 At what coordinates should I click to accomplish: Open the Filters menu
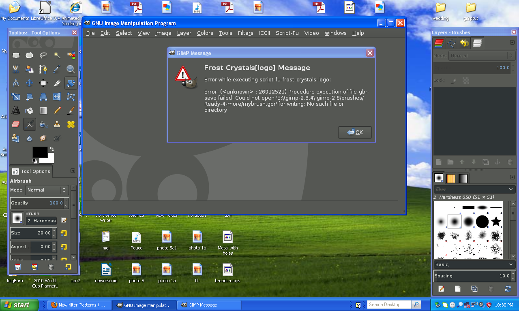[245, 33]
